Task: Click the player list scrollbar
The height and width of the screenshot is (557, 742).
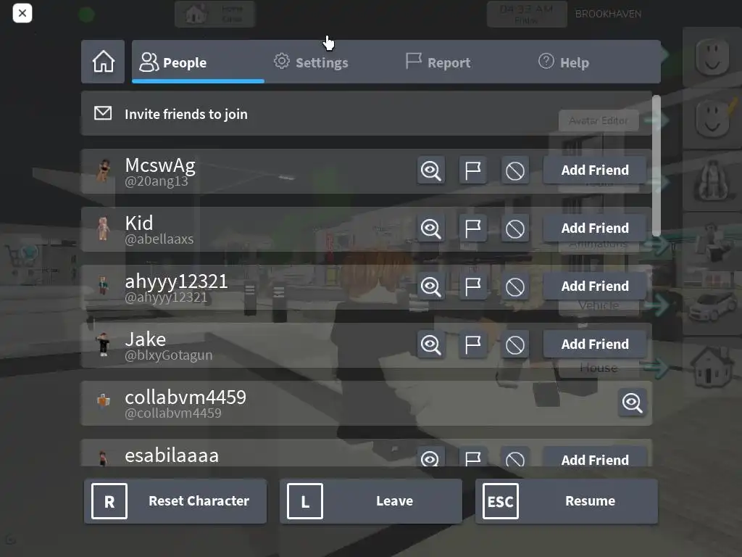Action: click(x=656, y=165)
